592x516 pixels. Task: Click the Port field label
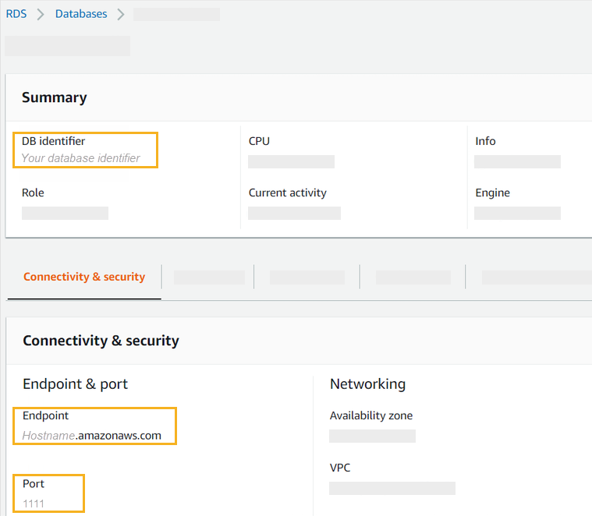click(x=34, y=484)
